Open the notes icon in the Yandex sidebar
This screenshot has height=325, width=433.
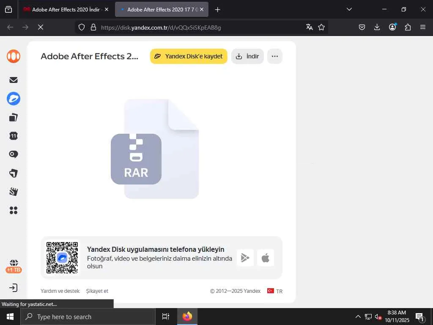(x=14, y=173)
